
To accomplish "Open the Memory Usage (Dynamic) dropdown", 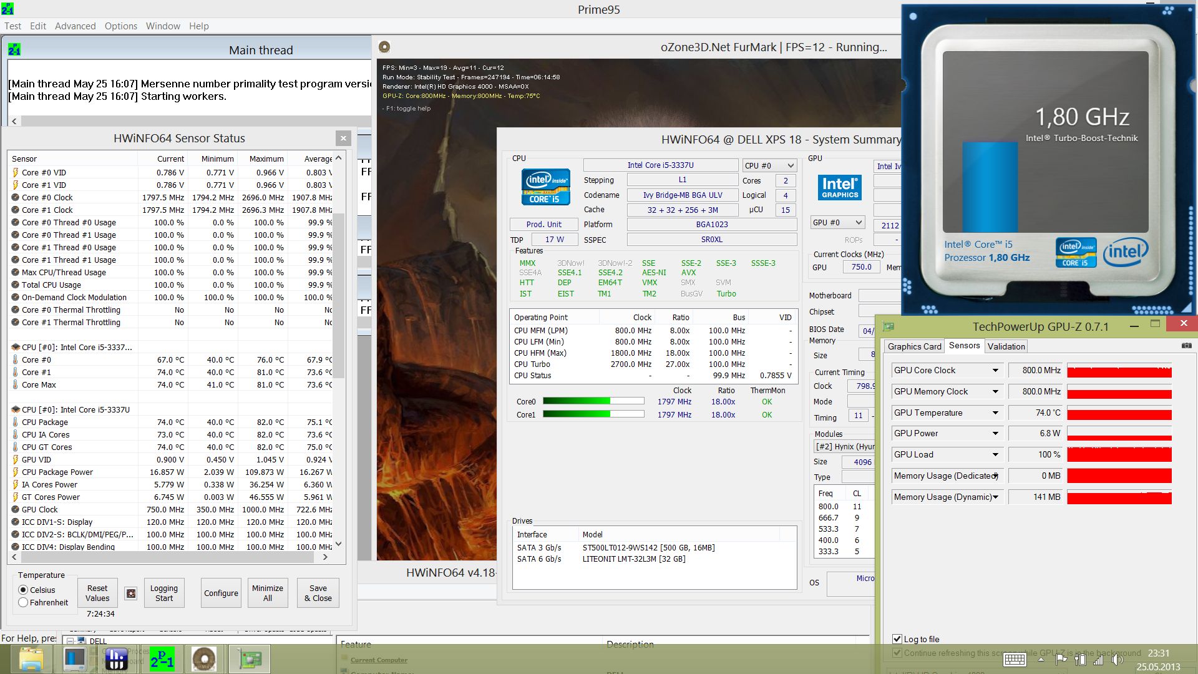I will 995,497.
